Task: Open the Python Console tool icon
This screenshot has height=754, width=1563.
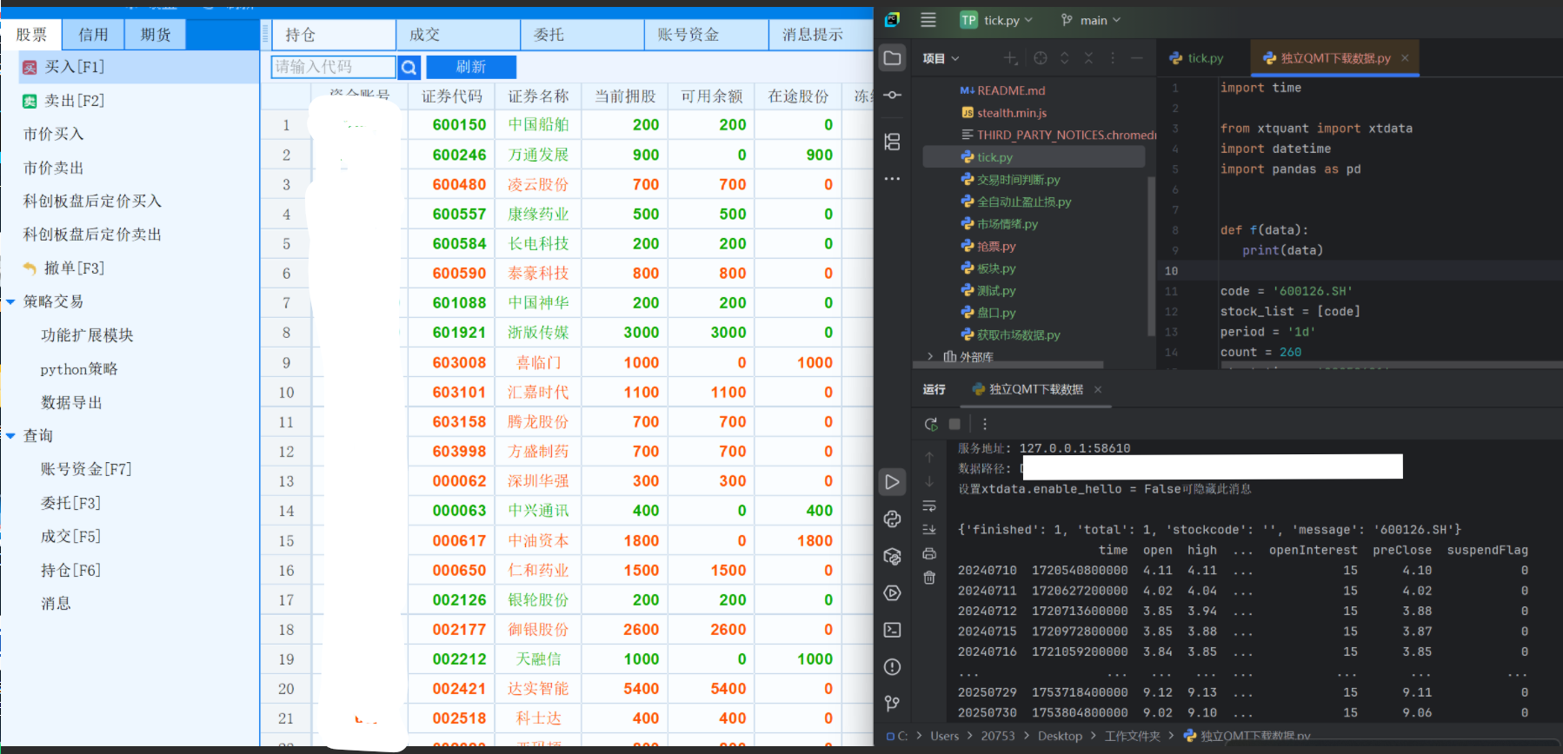Action: point(892,519)
